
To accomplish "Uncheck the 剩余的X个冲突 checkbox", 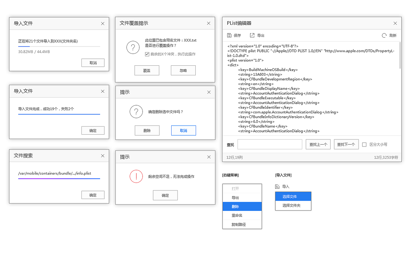I will point(147,54).
